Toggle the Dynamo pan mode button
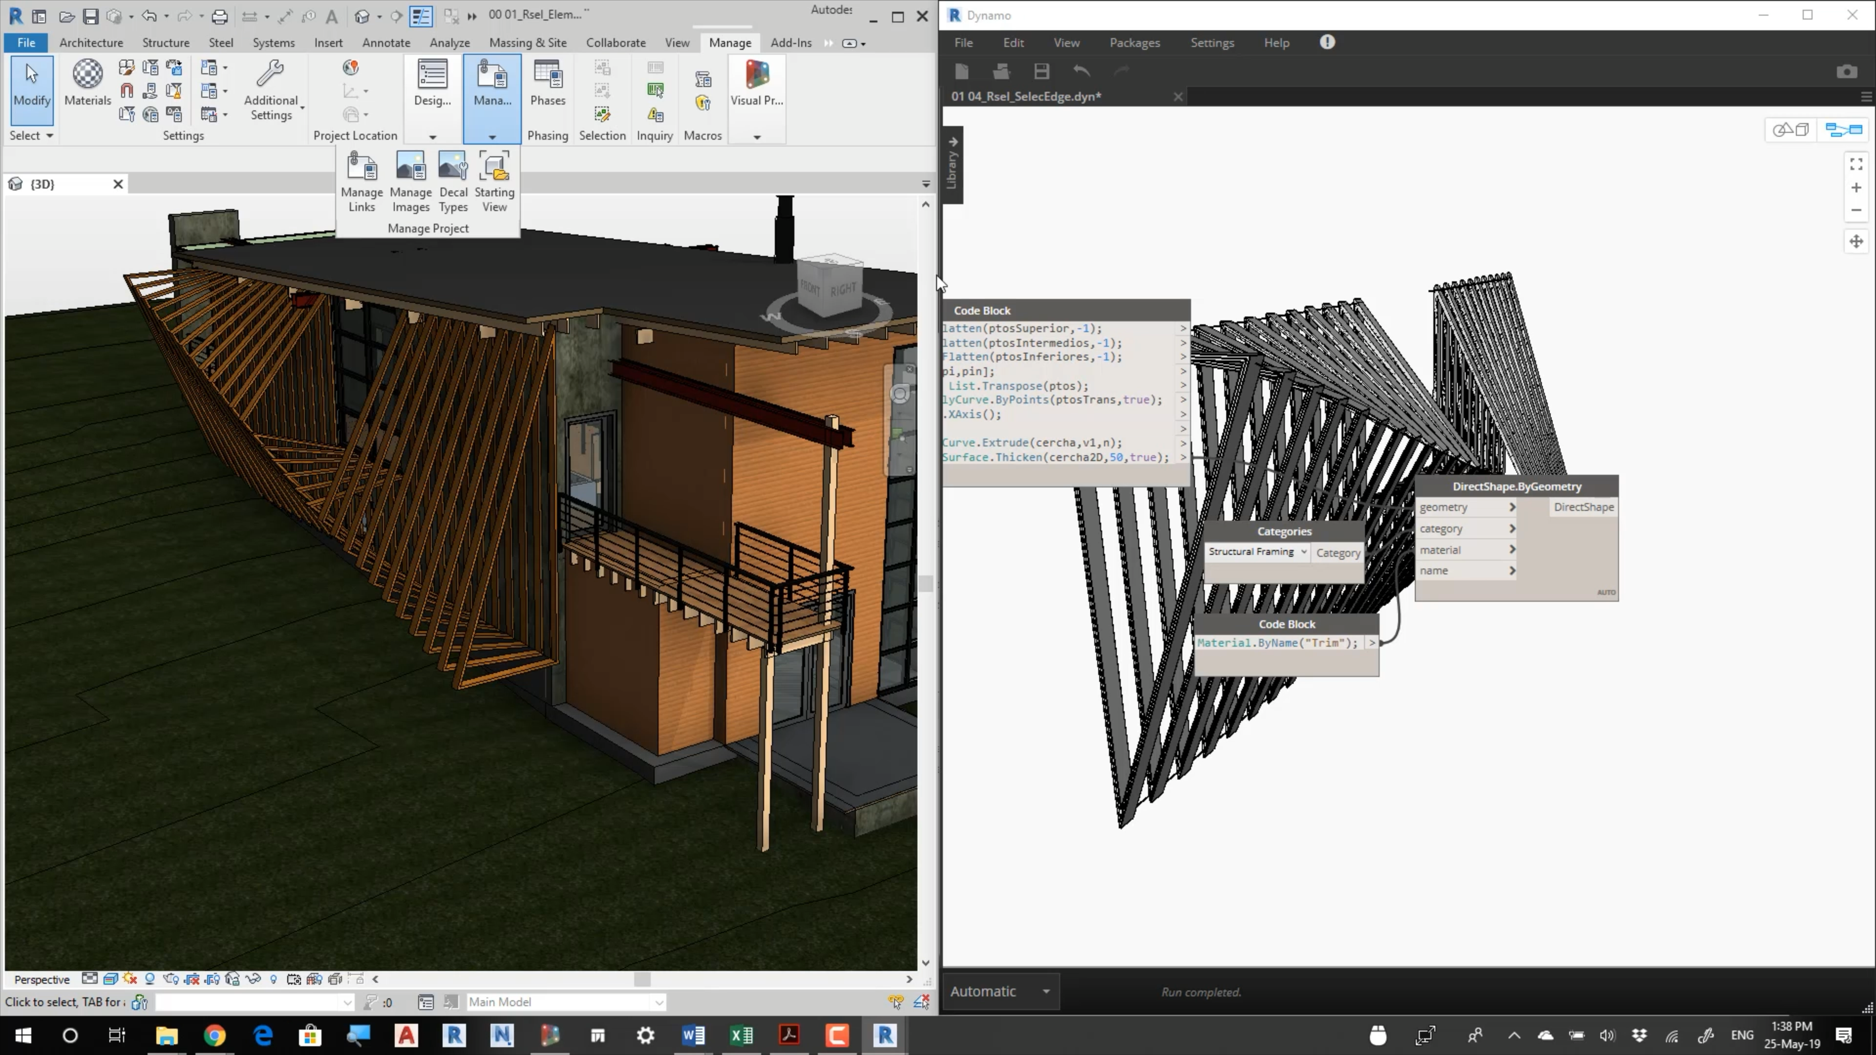Image resolution: width=1876 pixels, height=1055 pixels. coord(1855,242)
